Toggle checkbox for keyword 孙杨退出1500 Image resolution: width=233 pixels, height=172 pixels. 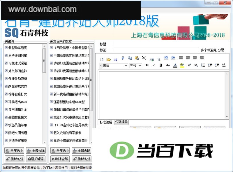[6, 102]
